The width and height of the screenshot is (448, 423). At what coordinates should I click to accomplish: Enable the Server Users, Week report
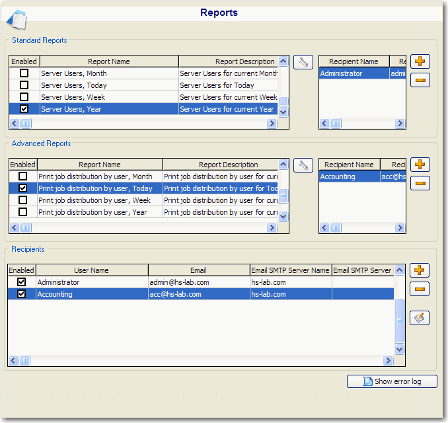pos(24,97)
